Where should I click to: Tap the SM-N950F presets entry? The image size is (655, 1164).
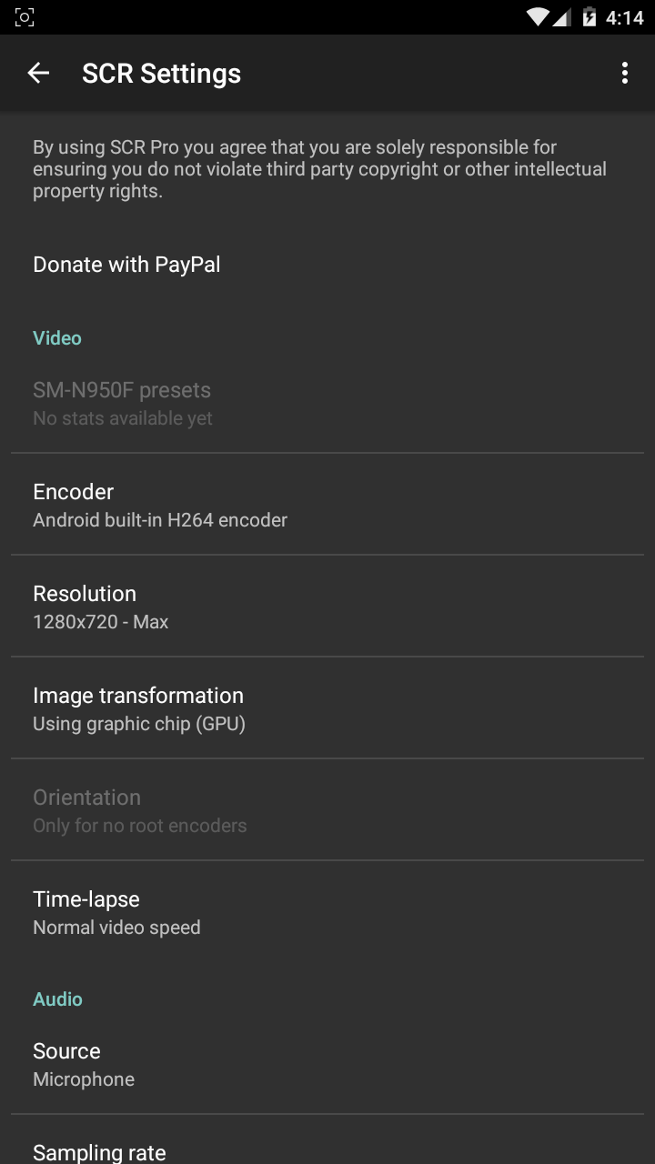(122, 403)
